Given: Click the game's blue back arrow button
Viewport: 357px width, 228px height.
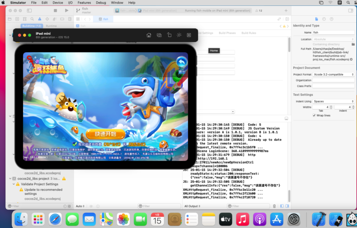Looking at the screenshot, I should point(181,62).
